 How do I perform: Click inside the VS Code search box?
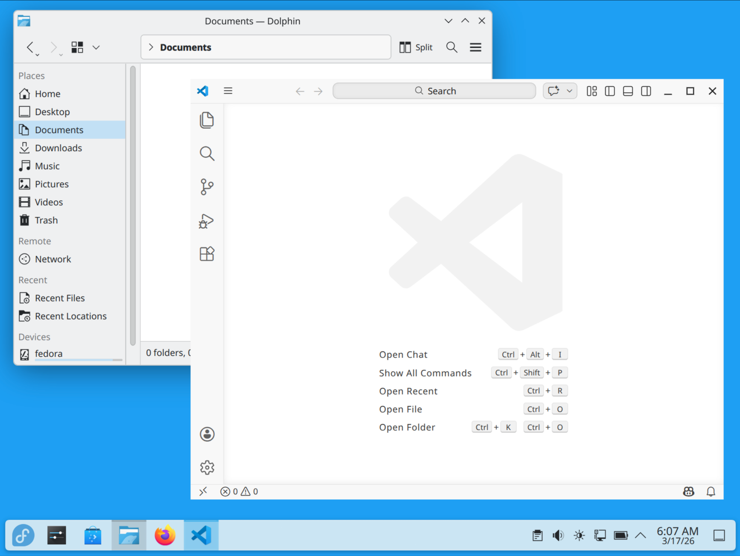point(434,91)
